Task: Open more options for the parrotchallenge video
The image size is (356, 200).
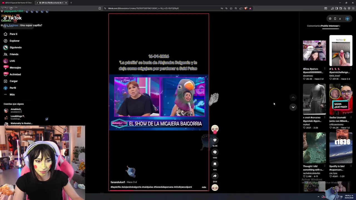Action: pos(351,69)
